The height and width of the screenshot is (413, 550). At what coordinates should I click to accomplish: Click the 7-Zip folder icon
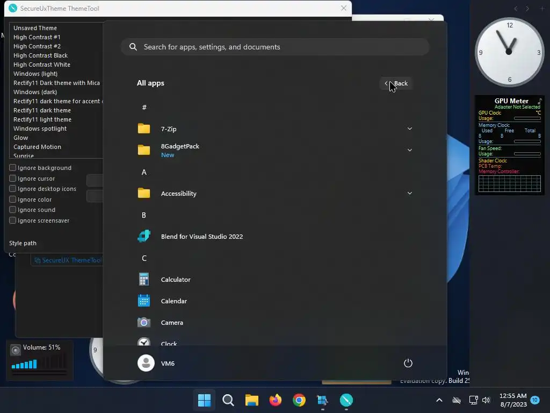(x=144, y=129)
